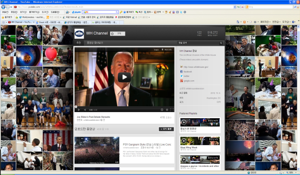
Task: Expand the address bar history dropdown
Action: 235,7
